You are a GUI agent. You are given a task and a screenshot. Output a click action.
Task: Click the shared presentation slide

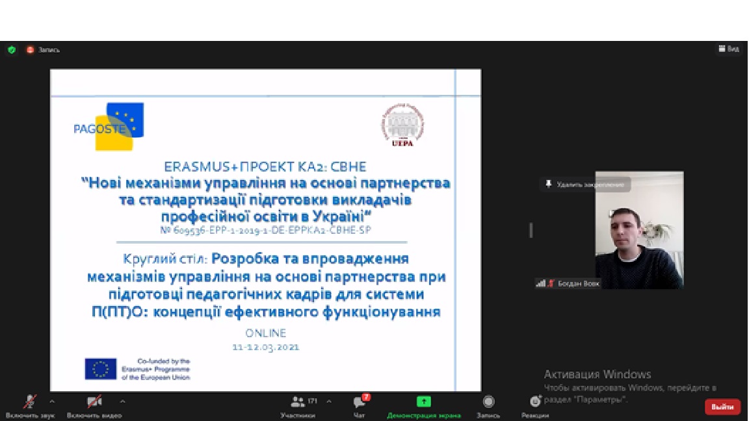tap(265, 230)
